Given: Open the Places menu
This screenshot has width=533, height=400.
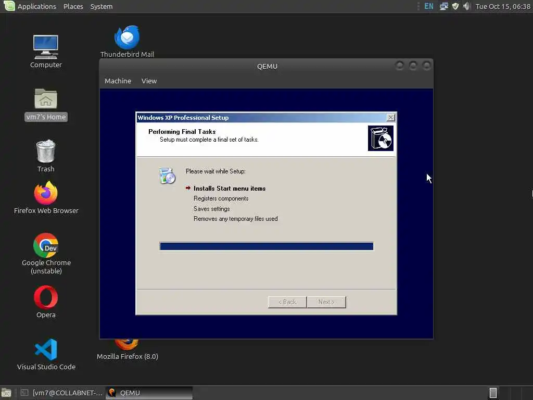Looking at the screenshot, I should [x=73, y=6].
